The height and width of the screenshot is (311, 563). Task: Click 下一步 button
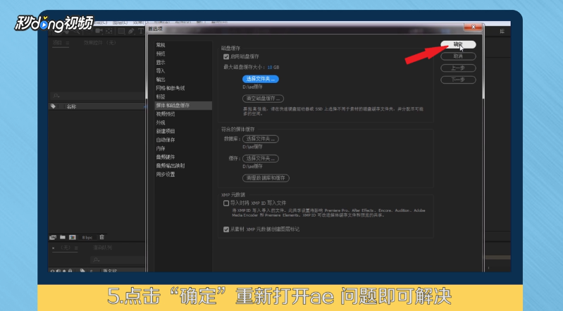coord(458,80)
